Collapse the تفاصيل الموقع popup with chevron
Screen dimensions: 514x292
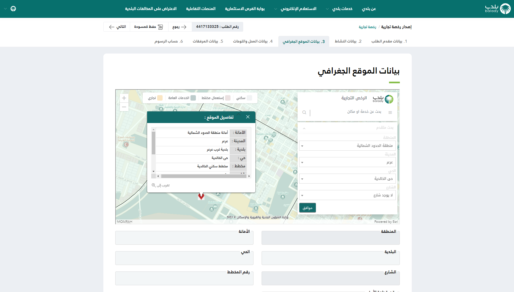click(239, 114)
